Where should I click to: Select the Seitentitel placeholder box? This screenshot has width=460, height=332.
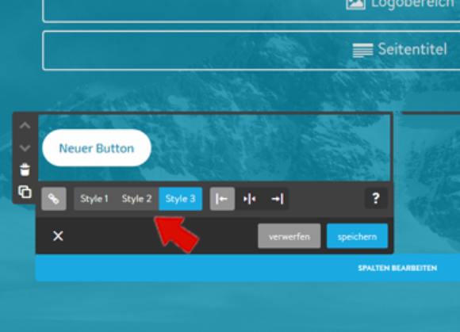(x=251, y=51)
